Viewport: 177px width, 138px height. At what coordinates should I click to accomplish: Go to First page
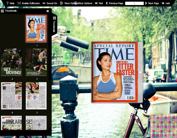(x=99, y=3)
